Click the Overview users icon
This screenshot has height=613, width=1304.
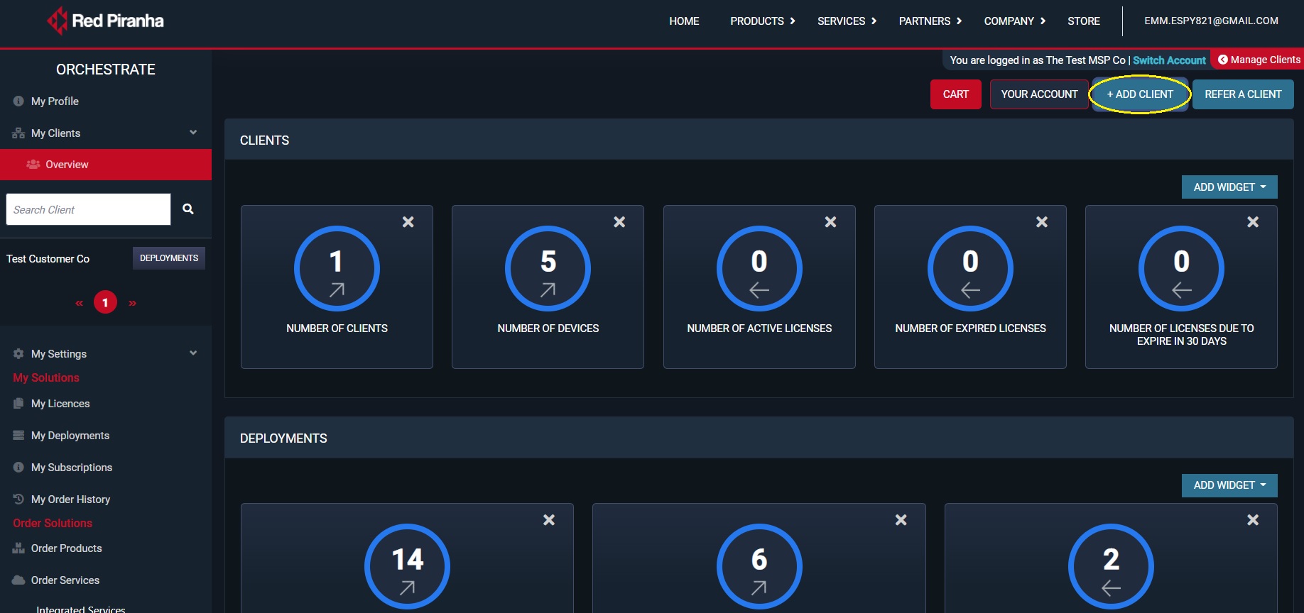pyautogui.click(x=33, y=165)
